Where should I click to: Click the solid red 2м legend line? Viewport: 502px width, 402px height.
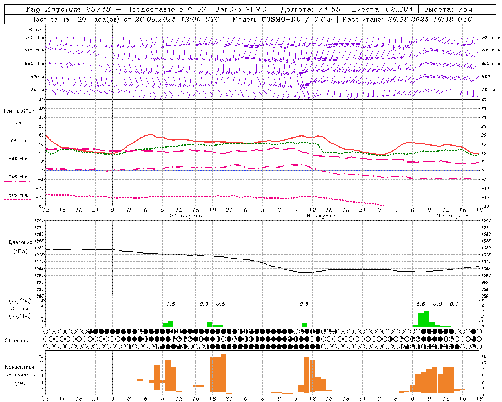(x=18, y=127)
